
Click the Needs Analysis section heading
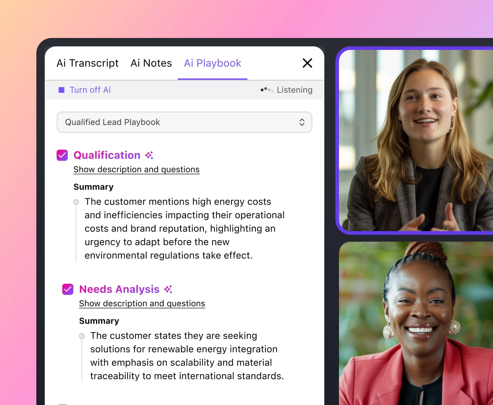point(119,290)
